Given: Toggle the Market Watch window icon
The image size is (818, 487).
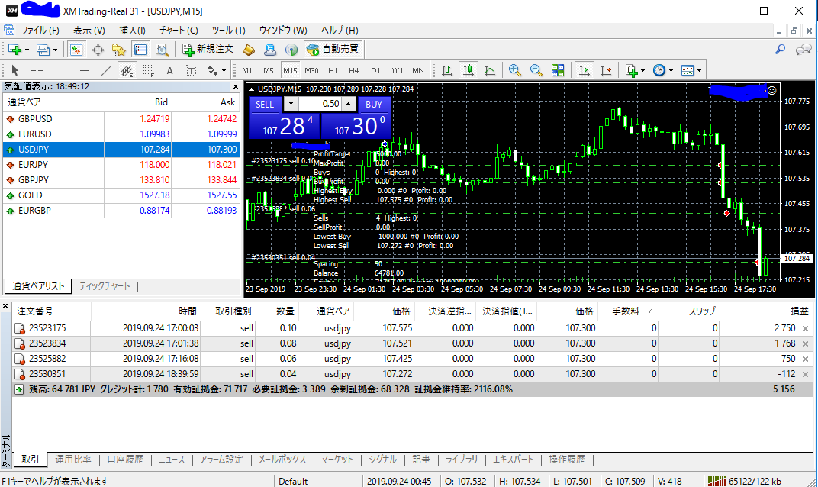Looking at the screenshot, I should coord(76,50).
